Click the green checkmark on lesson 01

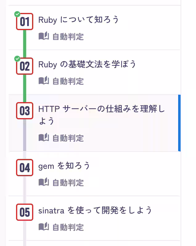pyautogui.click(x=17, y=14)
